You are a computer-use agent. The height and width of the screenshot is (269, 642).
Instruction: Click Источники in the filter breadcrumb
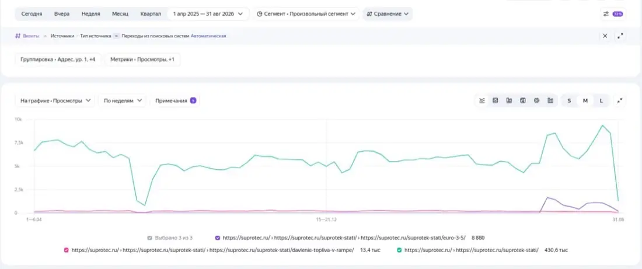(62, 36)
